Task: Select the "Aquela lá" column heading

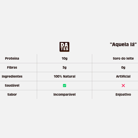Action: click(x=123, y=44)
